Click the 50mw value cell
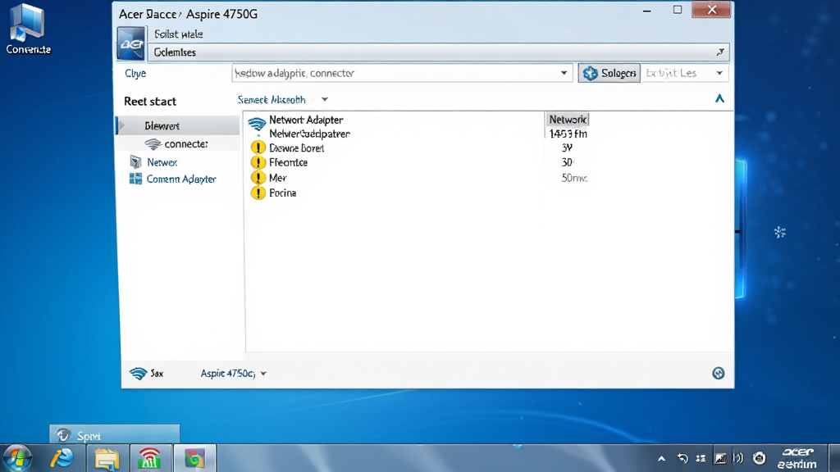This screenshot has width=840, height=472. tap(573, 178)
